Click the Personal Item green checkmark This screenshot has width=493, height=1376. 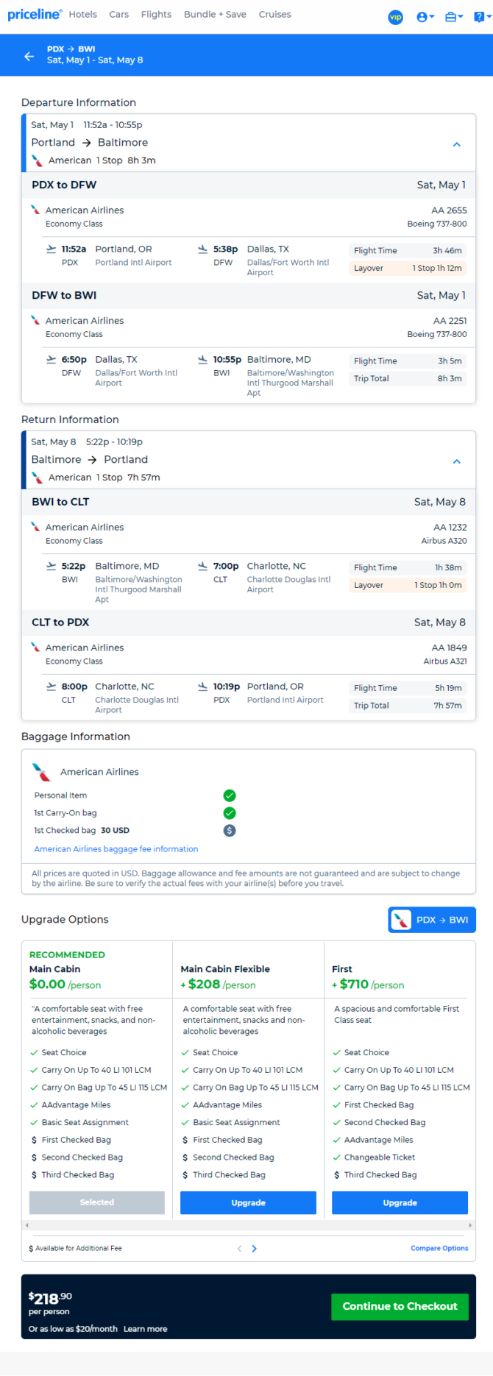click(230, 795)
